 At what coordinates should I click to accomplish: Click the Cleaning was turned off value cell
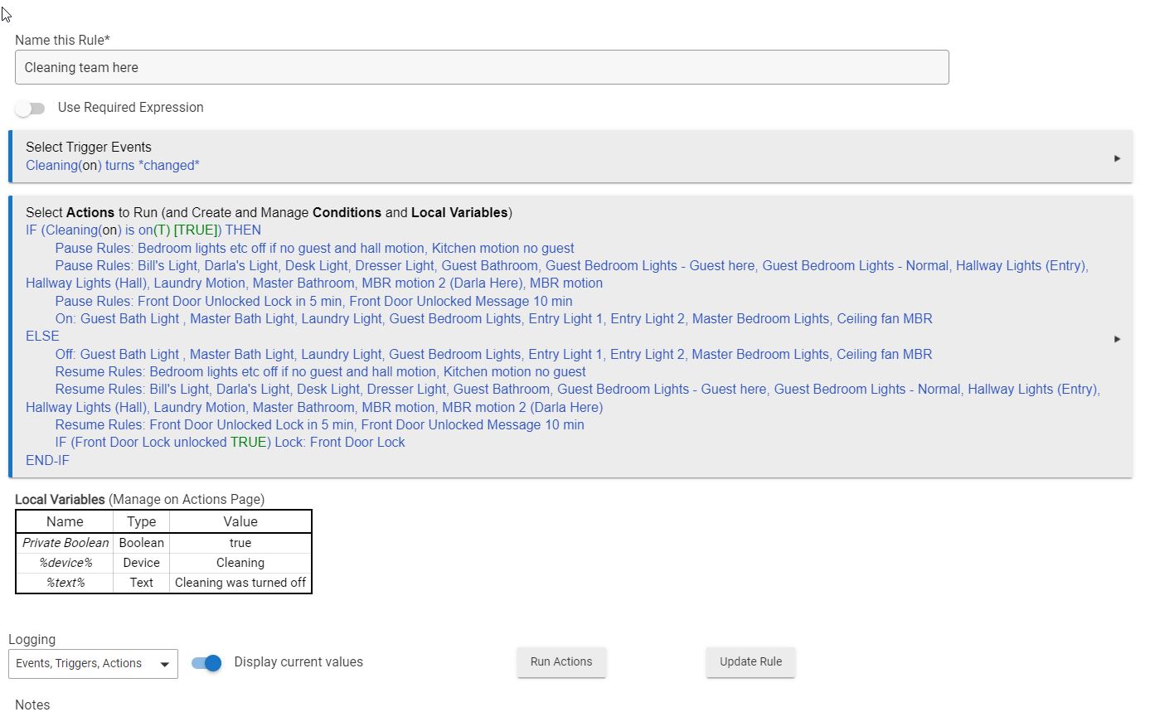(240, 583)
